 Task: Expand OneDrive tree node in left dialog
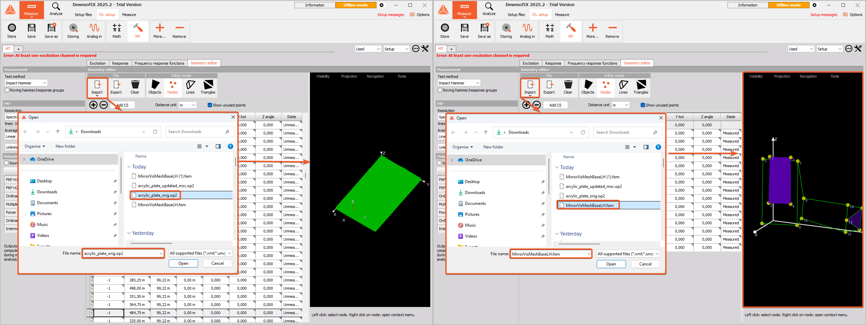[x=24, y=159]
